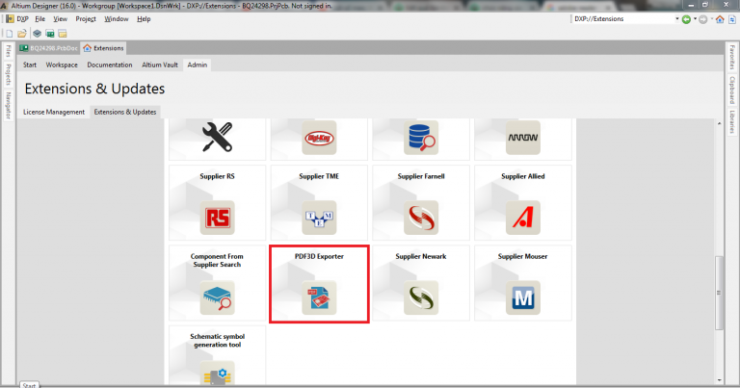This screenshot has height=388, width=740.
Task: Click the Supplier Farnell title text
Action: click(x=421, y=176)
